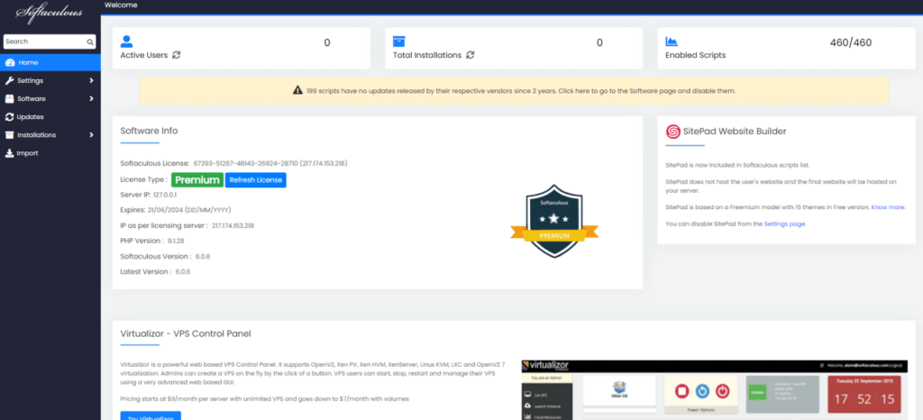
Task: Click the Softaculous License key text
Action: tap(245, 163)
